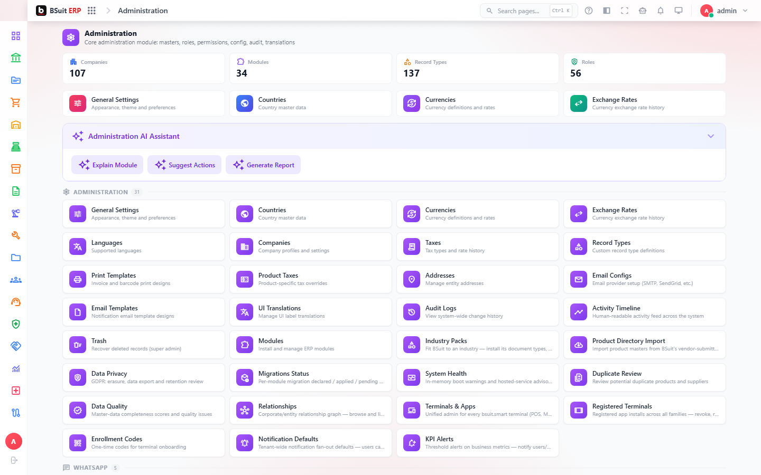
Task: Open the Data Privacy card
Action: pos(144,377)
